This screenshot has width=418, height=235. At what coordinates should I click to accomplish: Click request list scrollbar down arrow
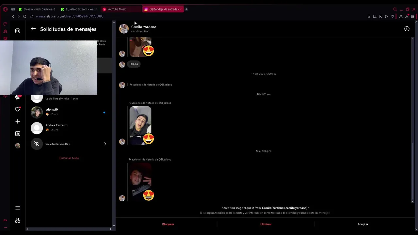tap(114, 226)
